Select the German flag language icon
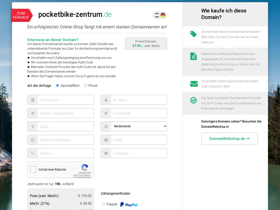Screen dimensions: 280x210 (163, 15)
